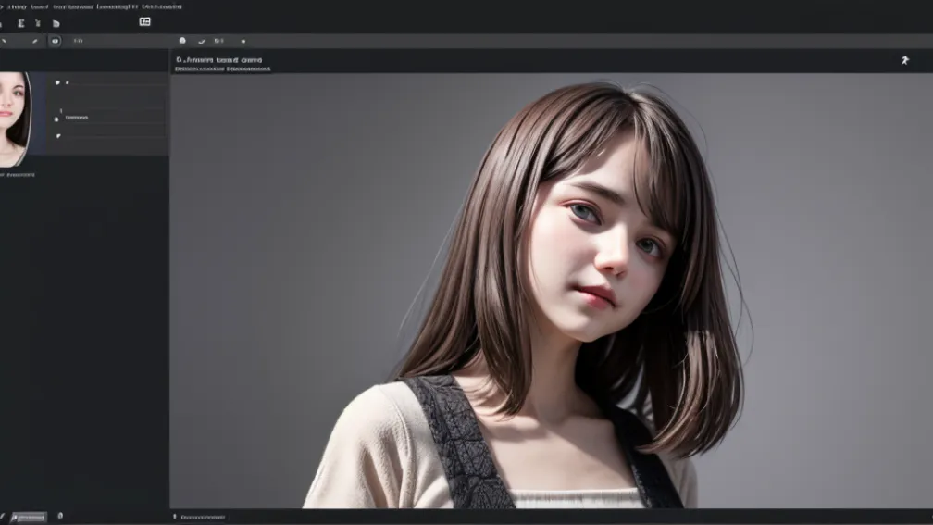
Task: Click the caption text below the portrait thumbnail
Action: [20, 173]
